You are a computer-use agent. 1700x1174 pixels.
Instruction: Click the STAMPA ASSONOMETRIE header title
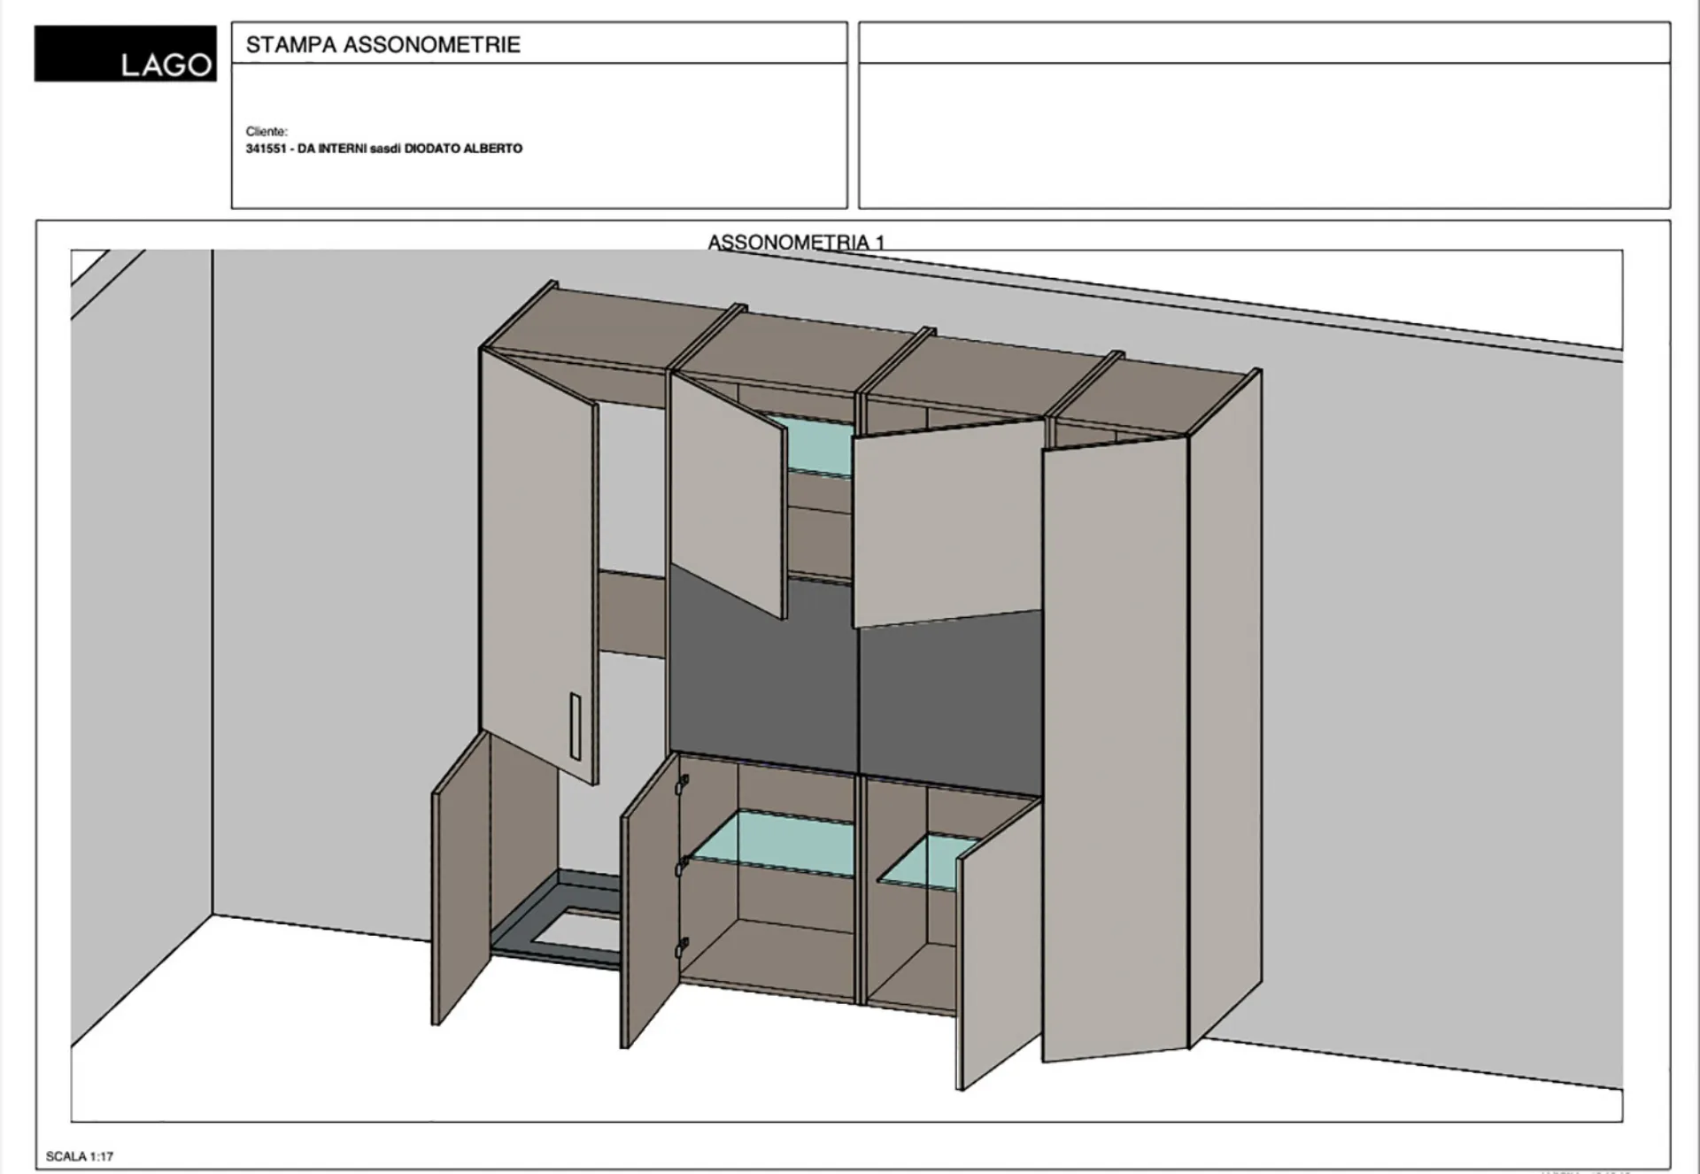[x=382, y=44]
